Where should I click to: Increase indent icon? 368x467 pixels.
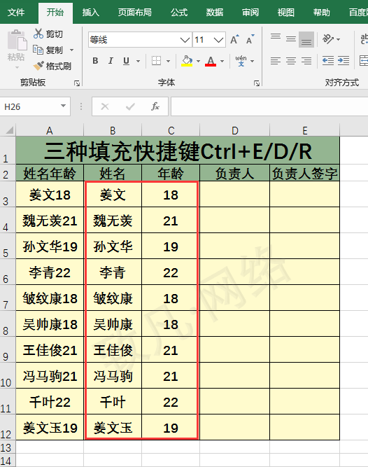[x=344, y=61]
